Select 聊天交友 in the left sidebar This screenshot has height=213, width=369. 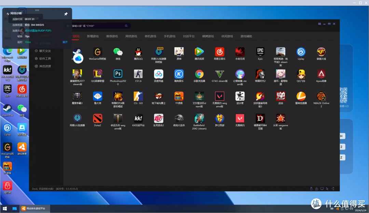point(45,51)
